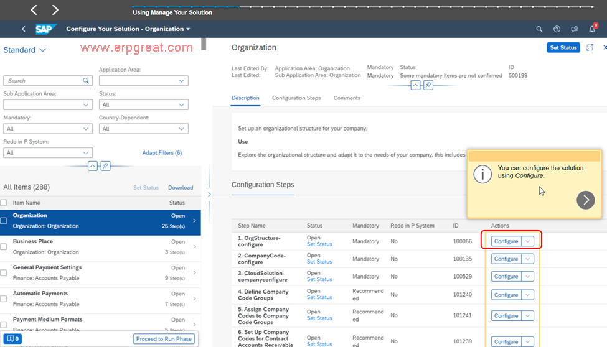
Task: Open Organization item details arrow
Action: click(x=194, y=221)
